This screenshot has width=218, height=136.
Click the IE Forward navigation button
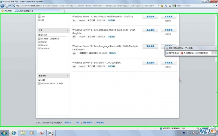(x=7, y=6)
